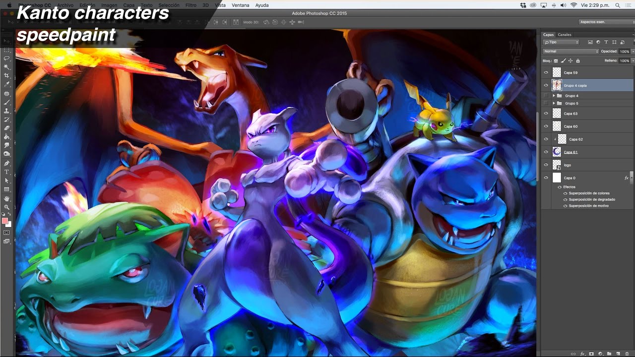The height and width of the screenshot is (357, 635).
Task: Select the Brush tool
Action: point(6,102)
